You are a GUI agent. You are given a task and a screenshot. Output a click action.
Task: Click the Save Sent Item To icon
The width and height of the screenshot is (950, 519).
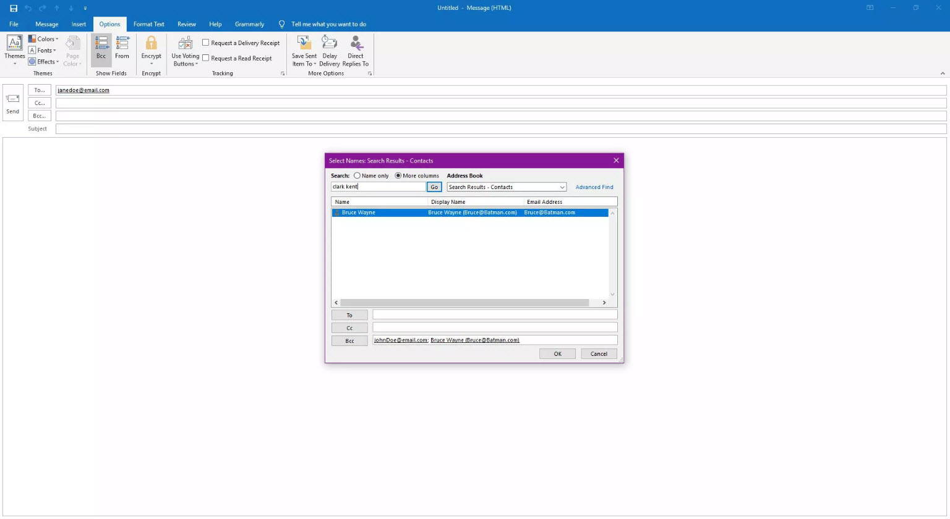click(x=304, y=43)
